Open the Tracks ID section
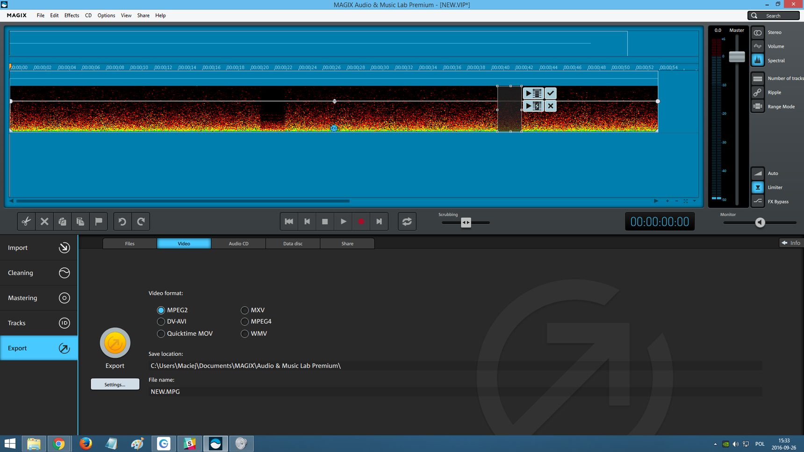 (x=39, y=323)
